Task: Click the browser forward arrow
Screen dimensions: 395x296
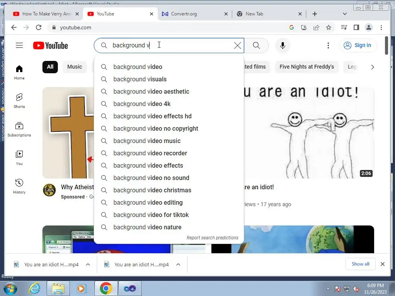Action: (26, 27)
